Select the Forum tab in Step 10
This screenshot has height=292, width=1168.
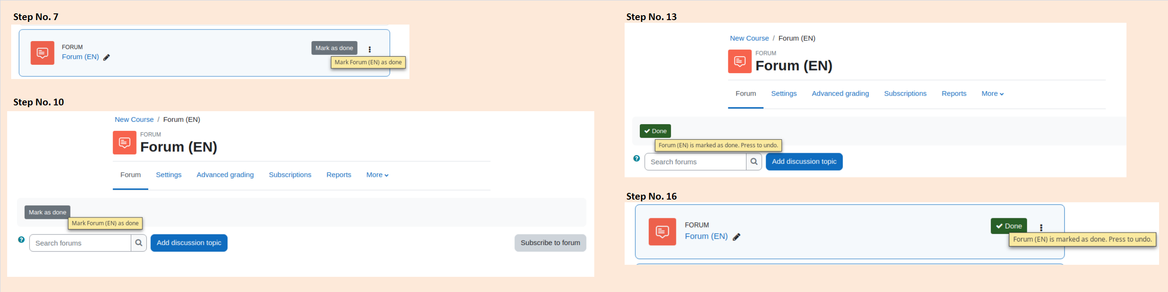[130, 175]
